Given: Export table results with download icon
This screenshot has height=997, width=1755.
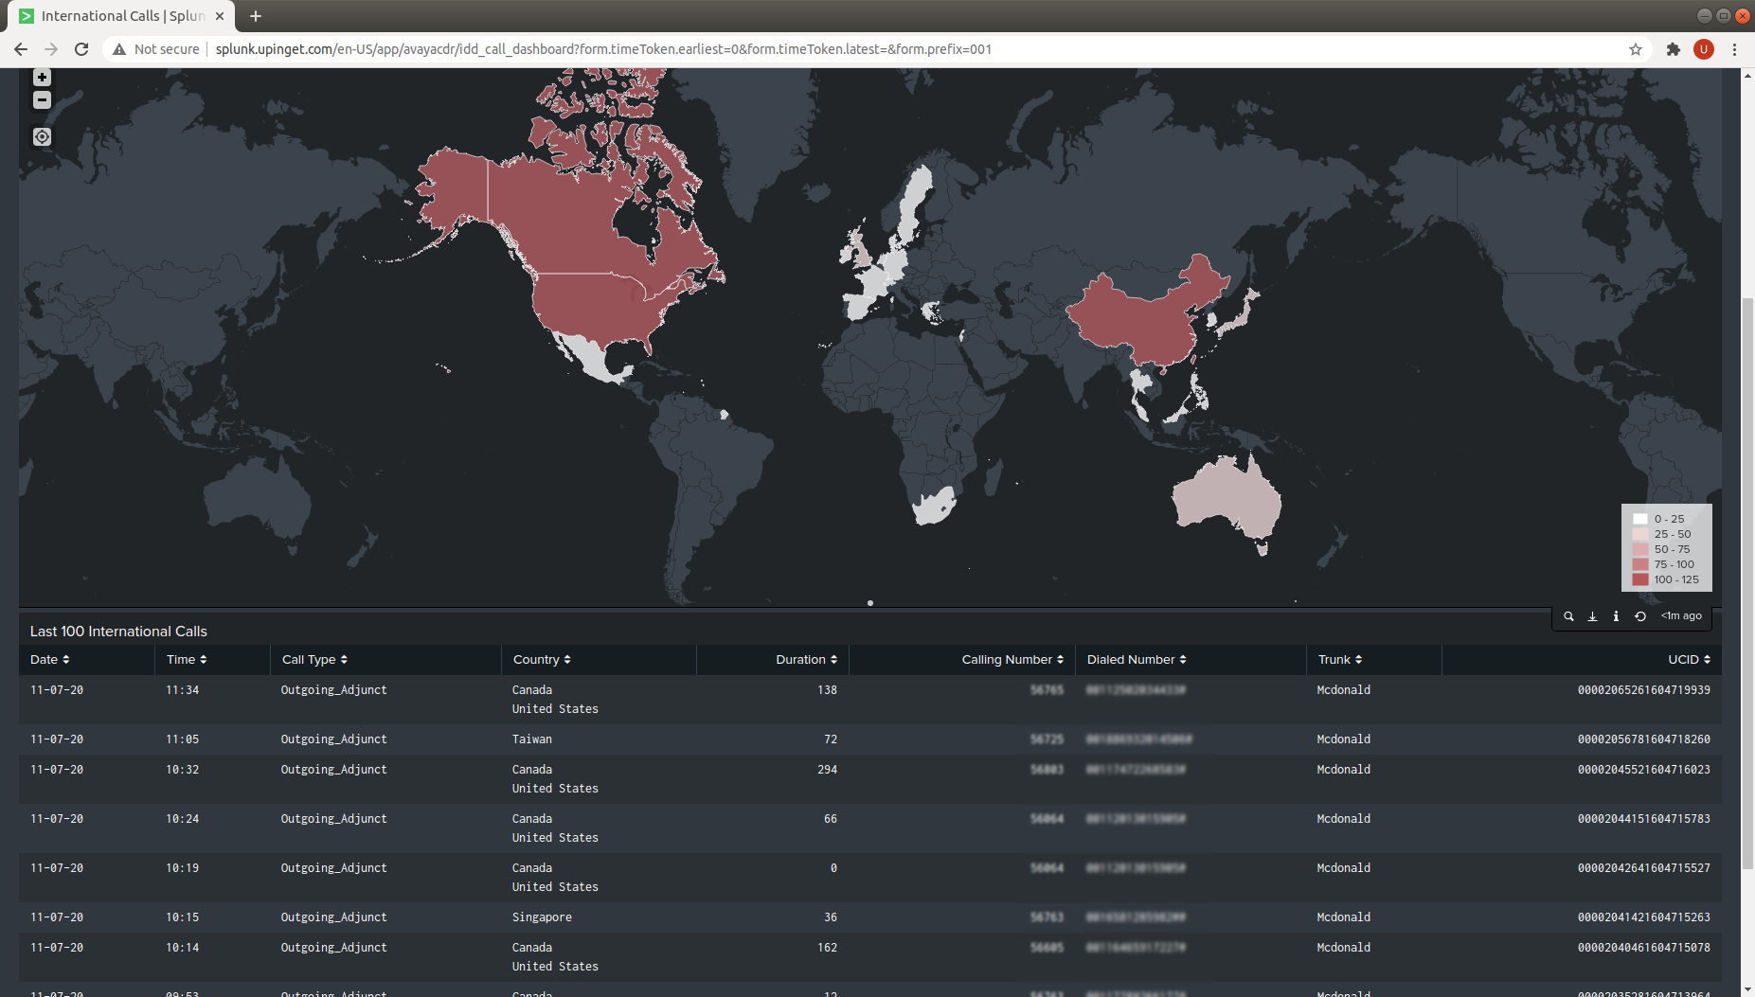Looking at the screenshot, I should click(1592, 616).
